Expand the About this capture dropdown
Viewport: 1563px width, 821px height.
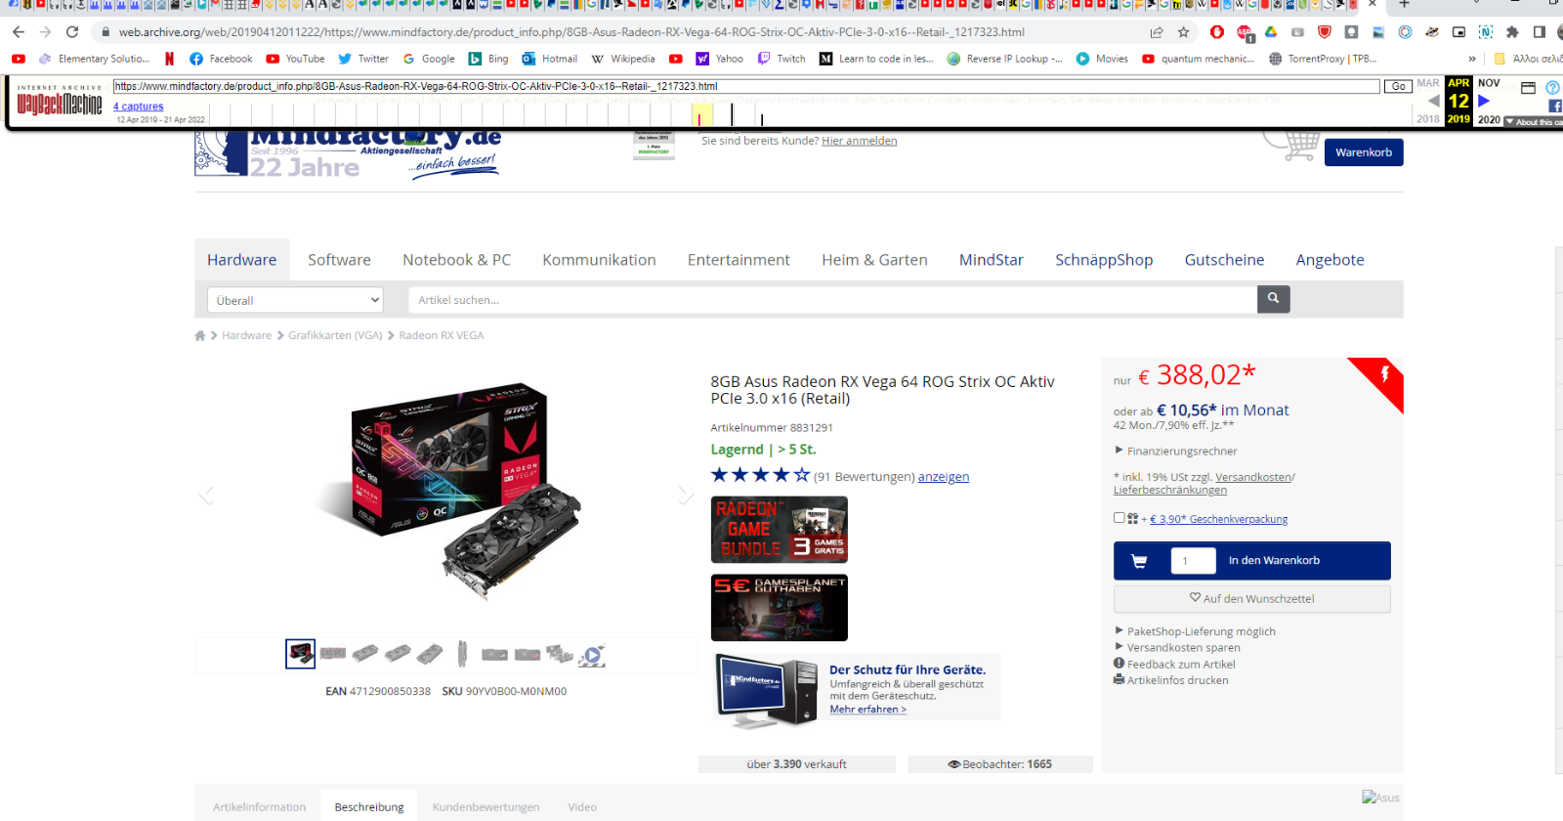1533,122
